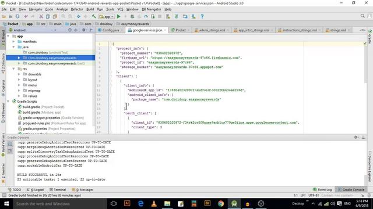The image size is (373, 209).
Task: Open the VCS menu
Action: coord(120,9)
